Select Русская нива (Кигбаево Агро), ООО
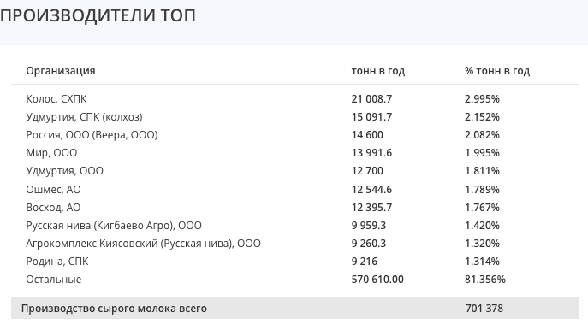588x324 pixels. pyautogui.click(x=114, y=226)
